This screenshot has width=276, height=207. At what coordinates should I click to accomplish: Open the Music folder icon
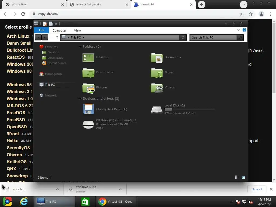coord(157,73)
